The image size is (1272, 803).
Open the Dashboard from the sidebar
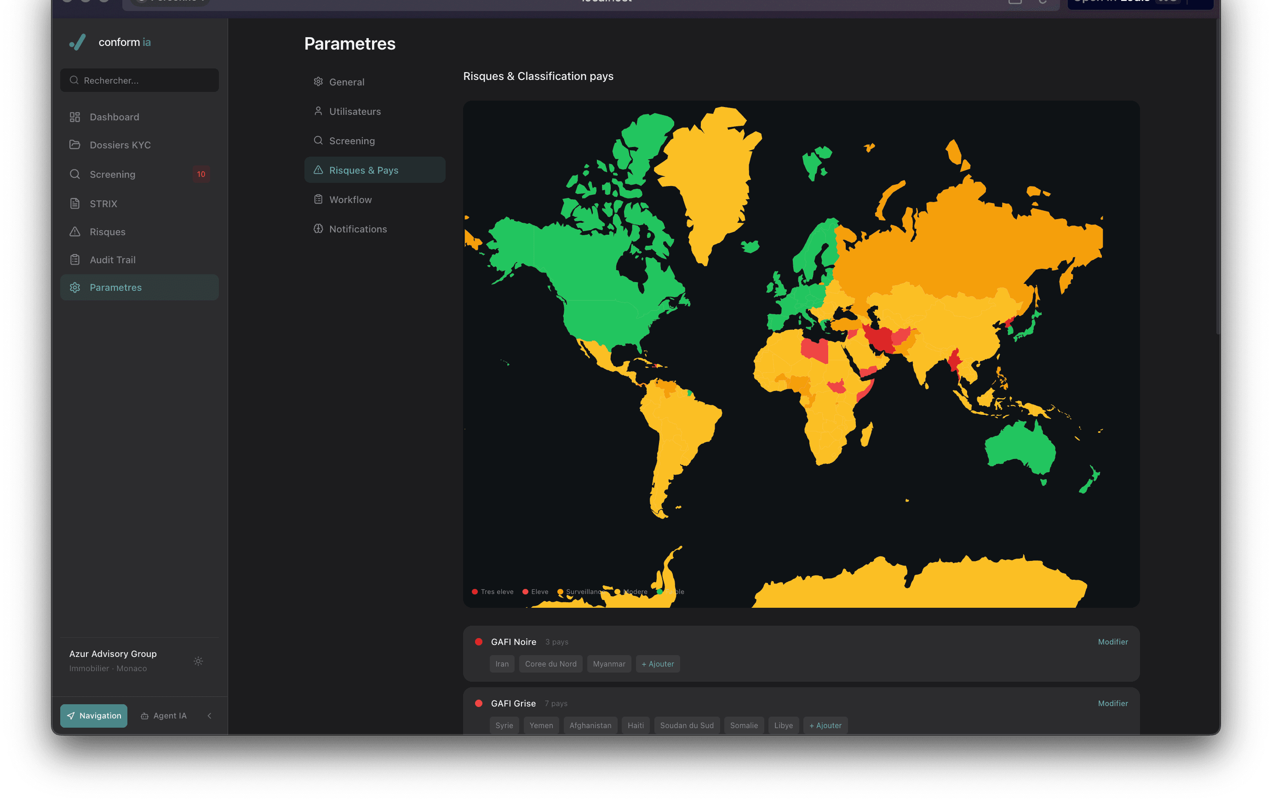(114, 117)
